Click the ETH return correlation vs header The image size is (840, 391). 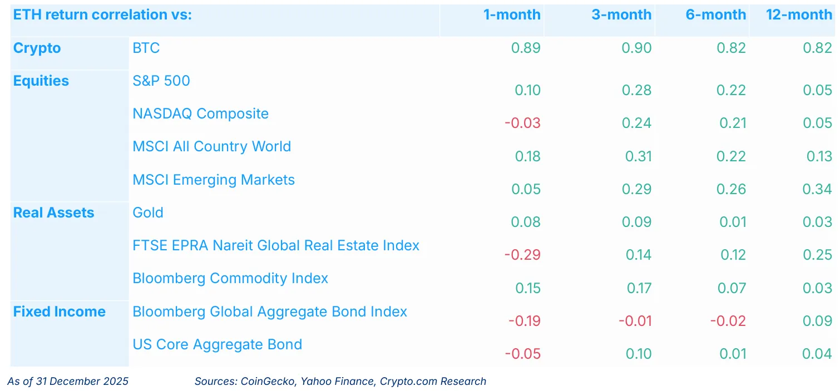click(102, 15)
